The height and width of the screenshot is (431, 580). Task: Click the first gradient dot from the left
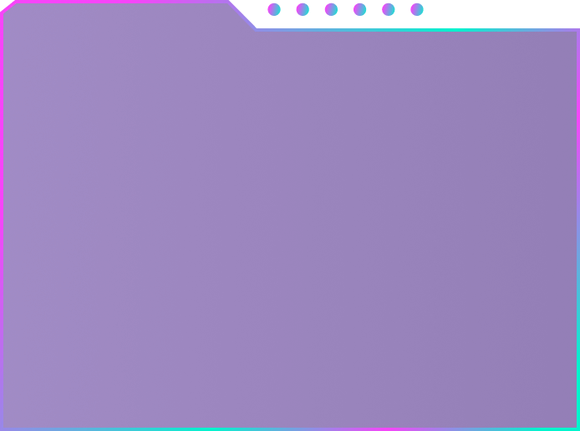point(274,10)
